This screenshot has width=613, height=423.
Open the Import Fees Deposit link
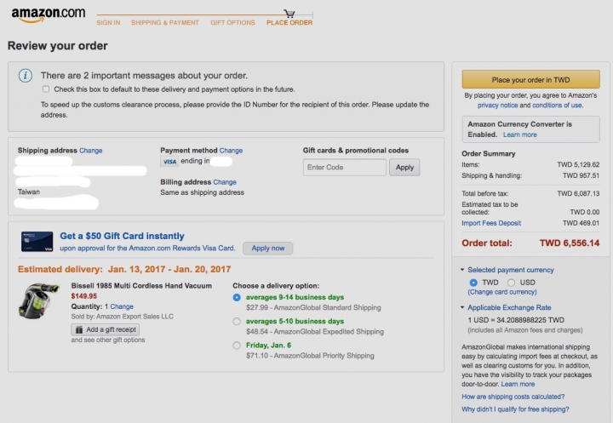click(x=491, y=223)
